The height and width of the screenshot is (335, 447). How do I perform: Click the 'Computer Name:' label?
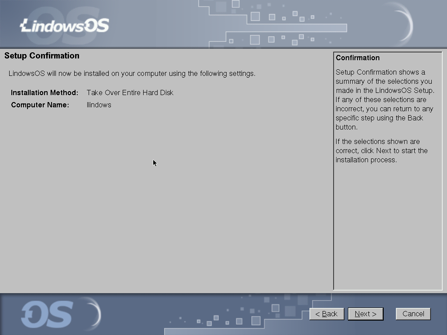(40, 105)
